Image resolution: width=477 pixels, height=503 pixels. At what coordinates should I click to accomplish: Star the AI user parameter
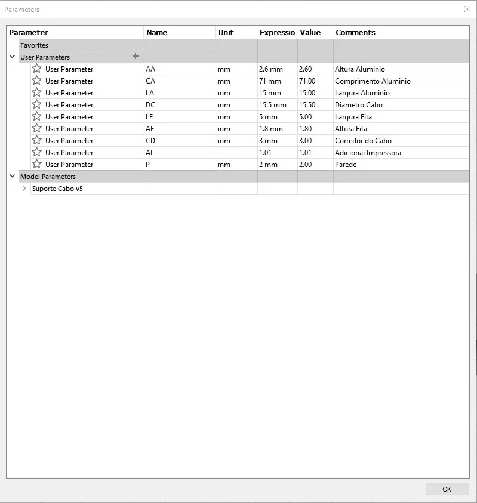click(x=36, y=152)
